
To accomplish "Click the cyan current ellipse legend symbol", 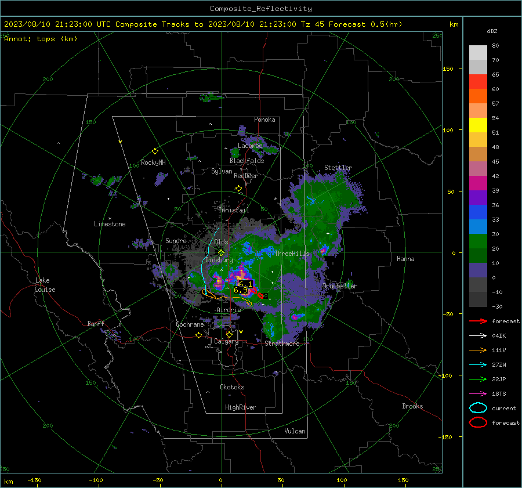I will pos(478,408).
